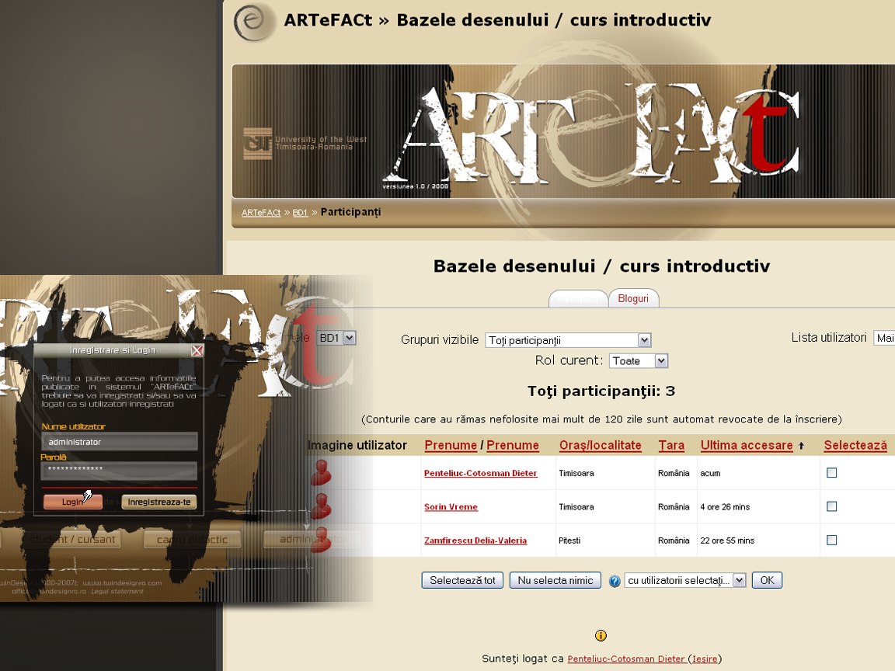This screenshot has width=895, height=671.
Task: Click the Nu selecta nimic button
Action: tap(555, 580)
